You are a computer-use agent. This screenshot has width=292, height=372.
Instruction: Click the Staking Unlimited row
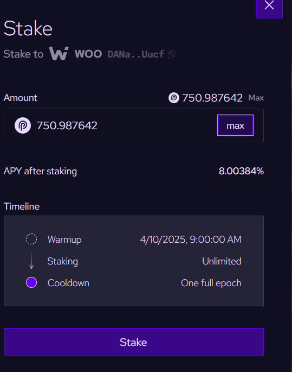[134, 261]
